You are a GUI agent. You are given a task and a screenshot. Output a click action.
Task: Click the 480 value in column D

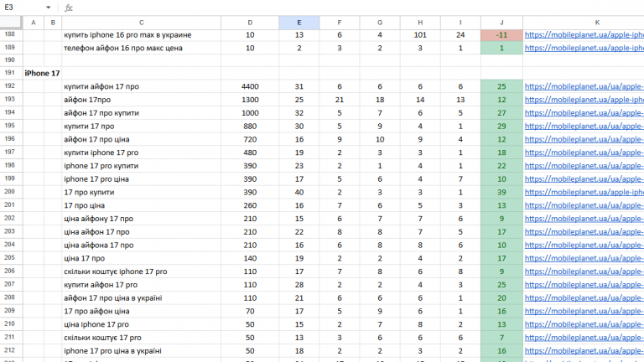point(250,153)
